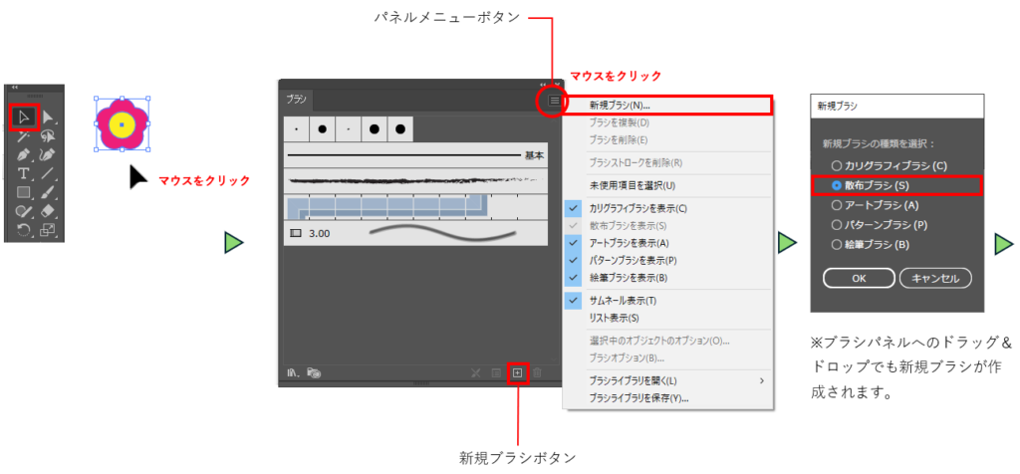Open the Brushes panel menu button
Viewport: 1020px width, 474px height.
click(x=555, y=101)
